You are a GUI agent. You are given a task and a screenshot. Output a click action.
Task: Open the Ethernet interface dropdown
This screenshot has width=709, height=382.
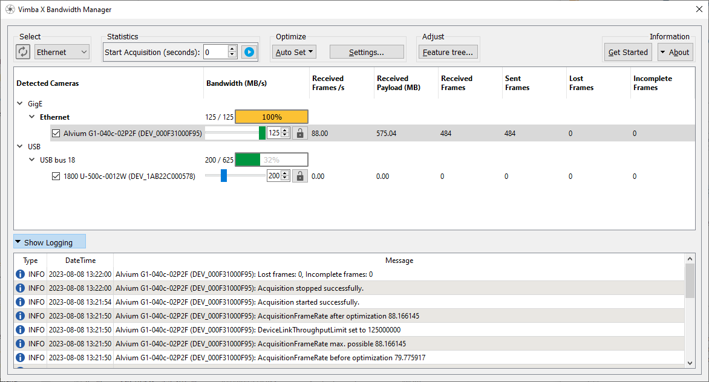point(62,53)
